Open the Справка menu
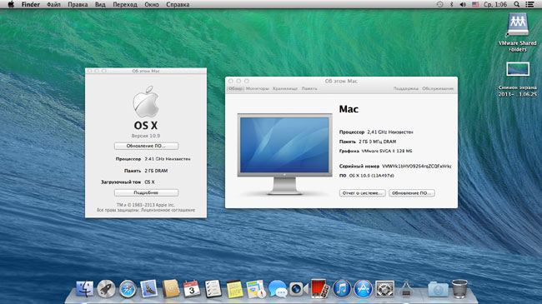Screen dimensions: 542x304 [x=178, y=4]
